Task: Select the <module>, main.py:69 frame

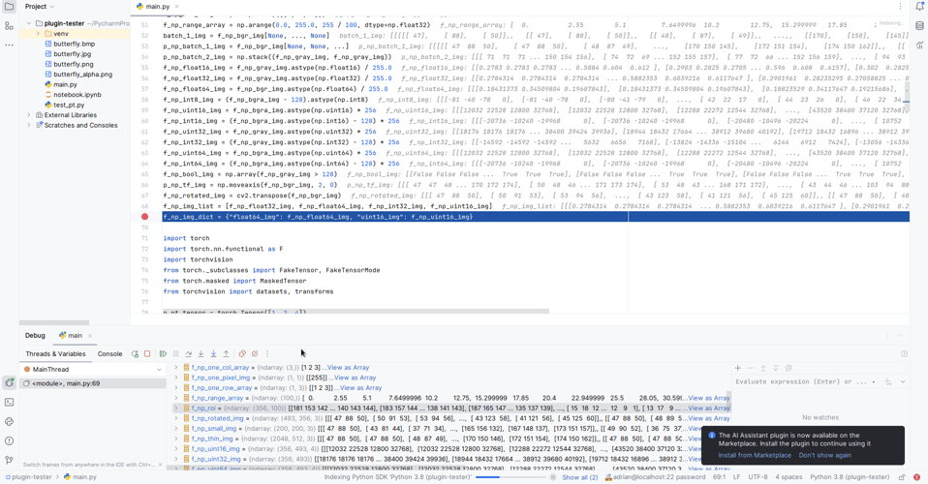Action: point(93,383)
